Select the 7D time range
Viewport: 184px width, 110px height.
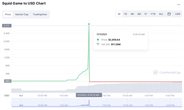125,14
